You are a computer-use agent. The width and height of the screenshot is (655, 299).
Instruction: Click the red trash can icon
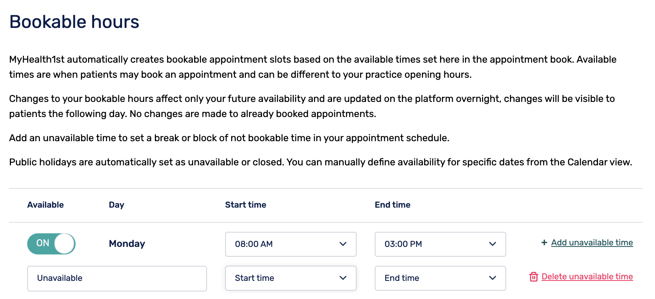(533, 277)
